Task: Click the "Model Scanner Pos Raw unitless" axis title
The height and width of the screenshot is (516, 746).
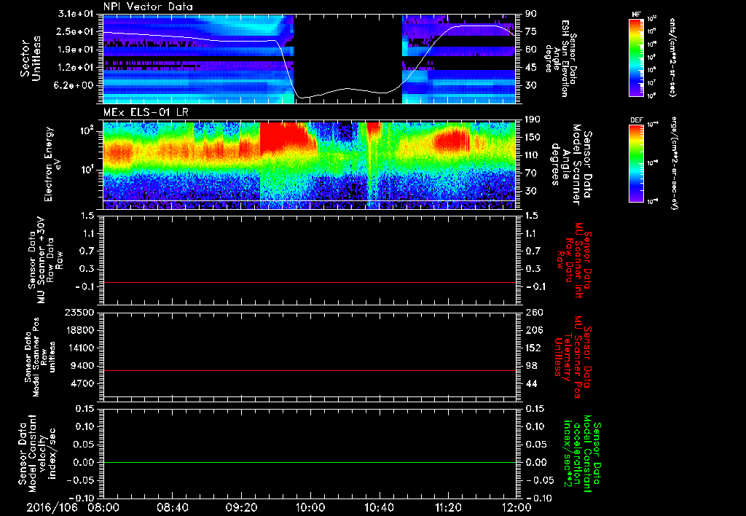Action: (41, 358)
